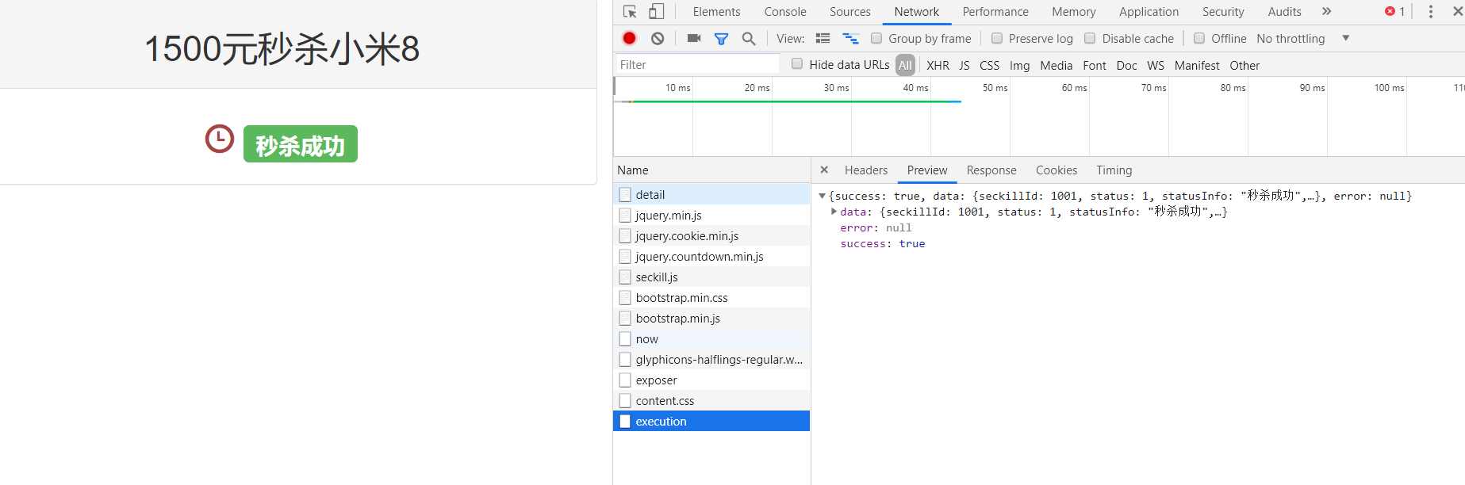
Task: Filter requests by XHR type
Action: pos(938,65)
